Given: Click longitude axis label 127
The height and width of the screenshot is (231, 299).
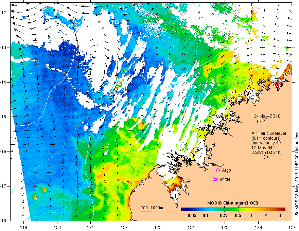Looking at the screenshot, I should (x=292, y=227).
